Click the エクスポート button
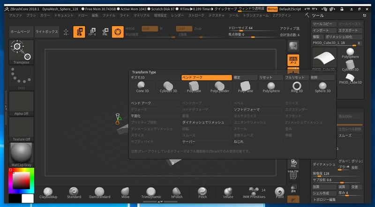 click(x=350, y=30)
